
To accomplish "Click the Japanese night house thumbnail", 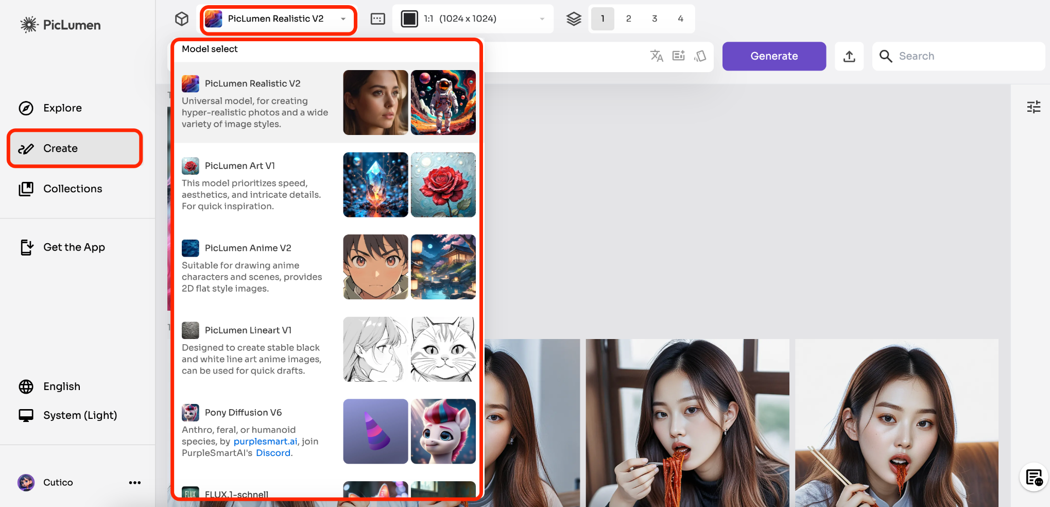I will 443,267.
